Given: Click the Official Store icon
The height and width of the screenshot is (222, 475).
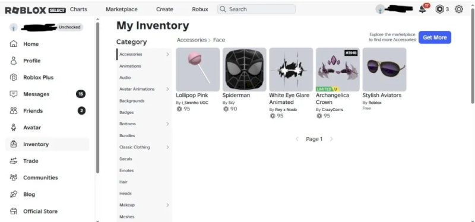Looking at the screenshot, I should pos(13,211).
